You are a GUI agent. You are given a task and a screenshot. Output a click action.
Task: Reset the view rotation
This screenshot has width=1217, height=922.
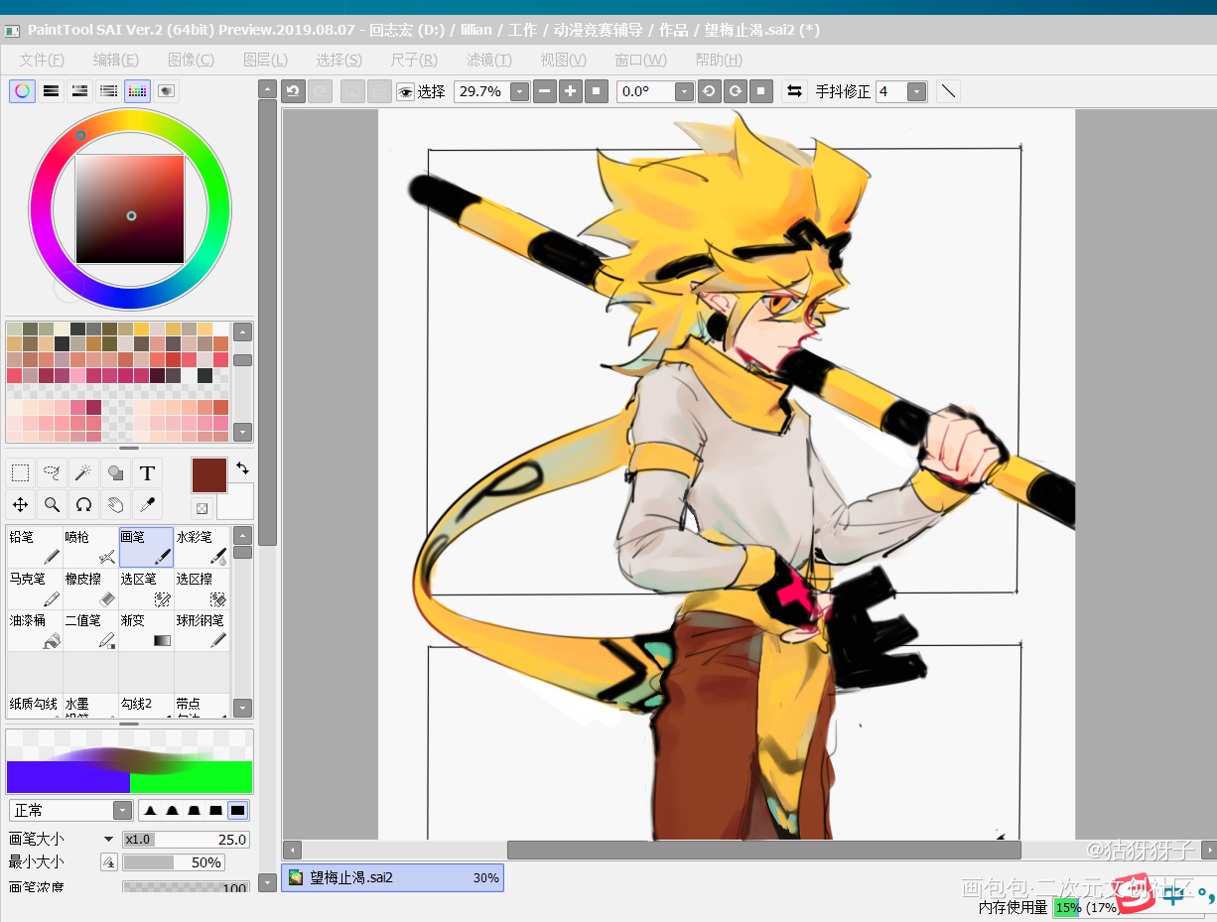[760, 91]
